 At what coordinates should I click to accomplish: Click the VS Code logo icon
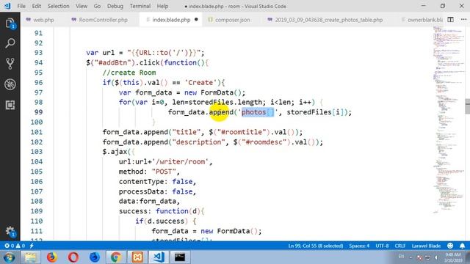7,6
